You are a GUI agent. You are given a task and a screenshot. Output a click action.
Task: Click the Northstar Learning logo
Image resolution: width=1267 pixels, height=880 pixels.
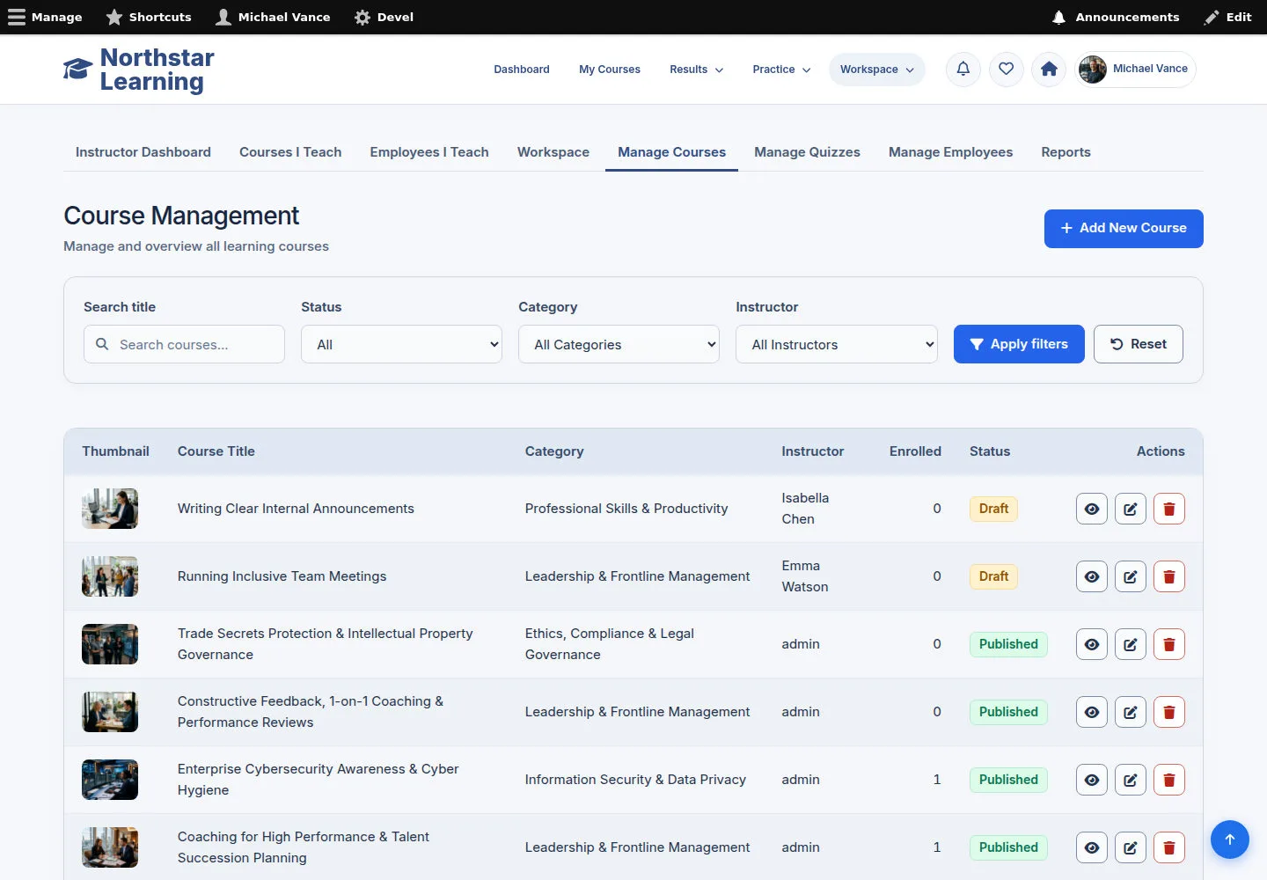coord(139,70)
